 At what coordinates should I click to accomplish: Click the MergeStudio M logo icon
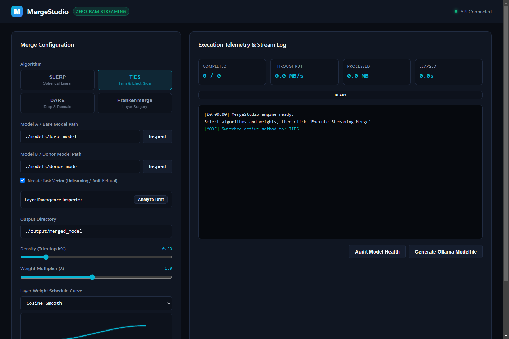(17, 11)
